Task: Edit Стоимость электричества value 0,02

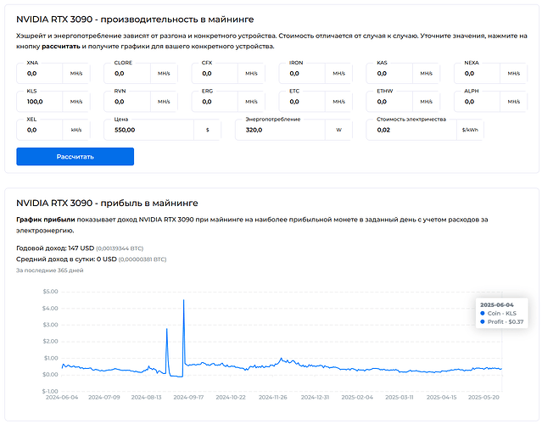Action: pos(411,130)
